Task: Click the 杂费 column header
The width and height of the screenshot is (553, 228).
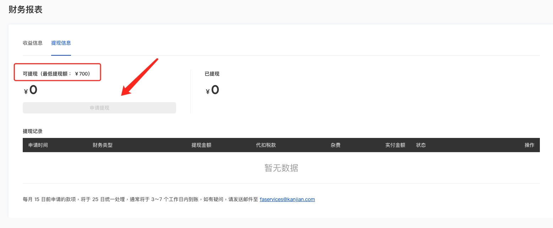Action: click(x=335, y=145)
